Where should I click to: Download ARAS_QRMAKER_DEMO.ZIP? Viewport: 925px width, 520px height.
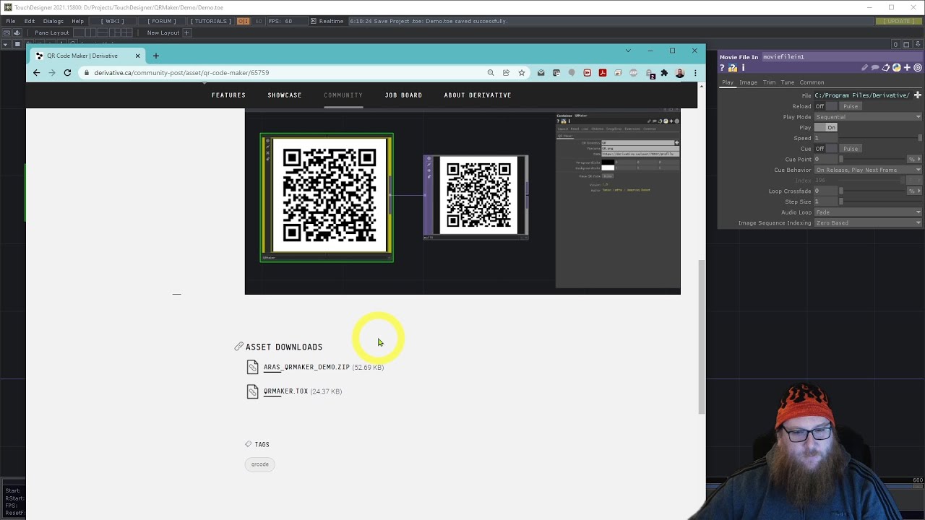306,367
